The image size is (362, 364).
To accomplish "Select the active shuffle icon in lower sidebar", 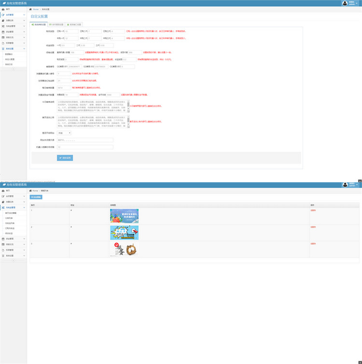I will click(3, 207).
